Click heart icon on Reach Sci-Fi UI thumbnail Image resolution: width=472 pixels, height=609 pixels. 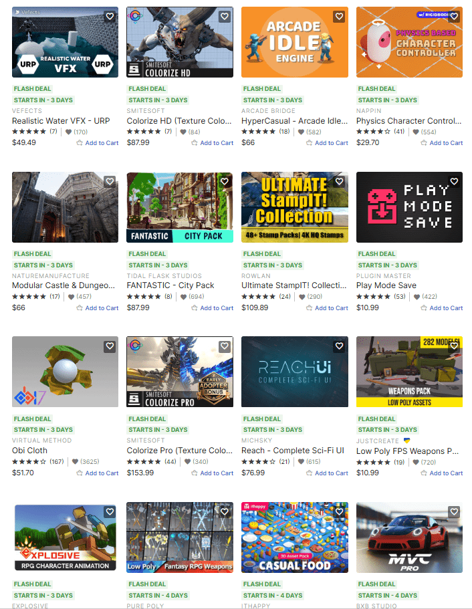(x=339, y=346)
